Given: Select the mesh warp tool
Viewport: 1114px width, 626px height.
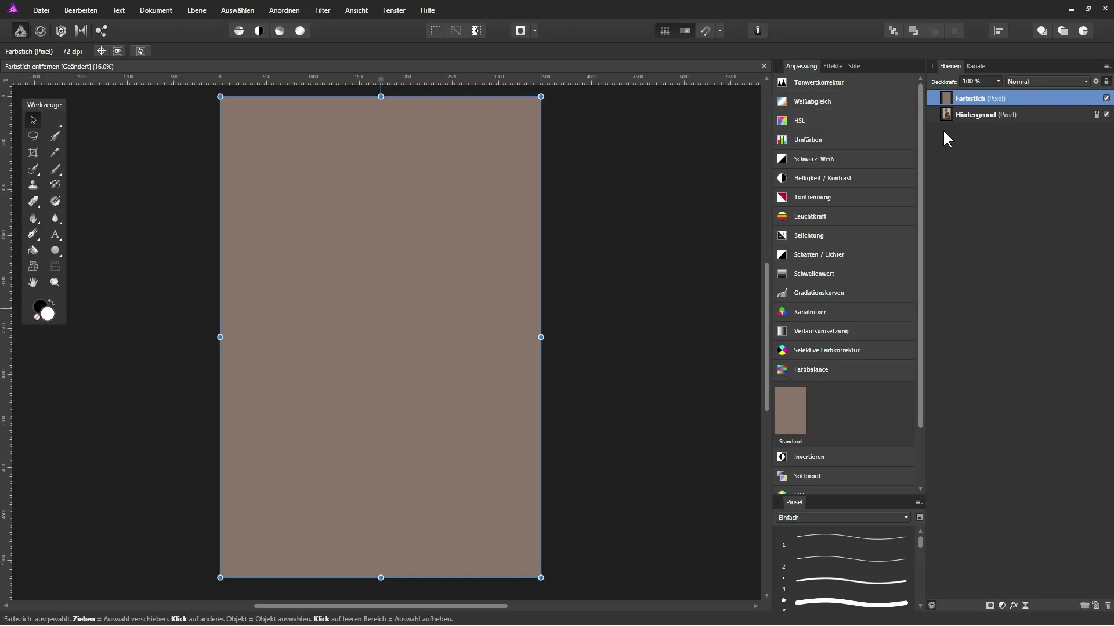Looking at the screenshot, I should [x=33, y=266].
